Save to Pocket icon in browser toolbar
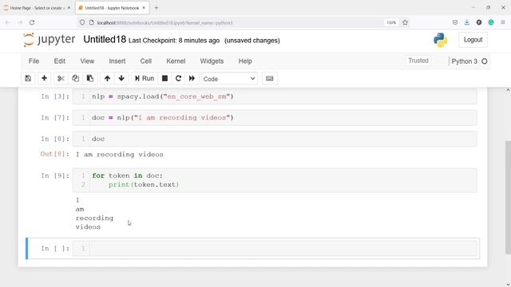 (x=455, y=22)
